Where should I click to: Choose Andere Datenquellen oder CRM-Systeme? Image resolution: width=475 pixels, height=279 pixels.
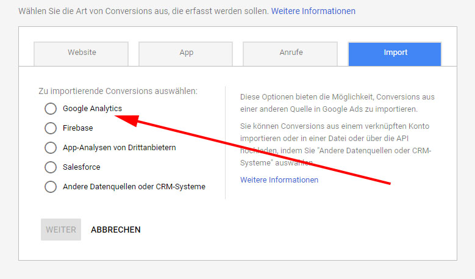tap(51, 187)
